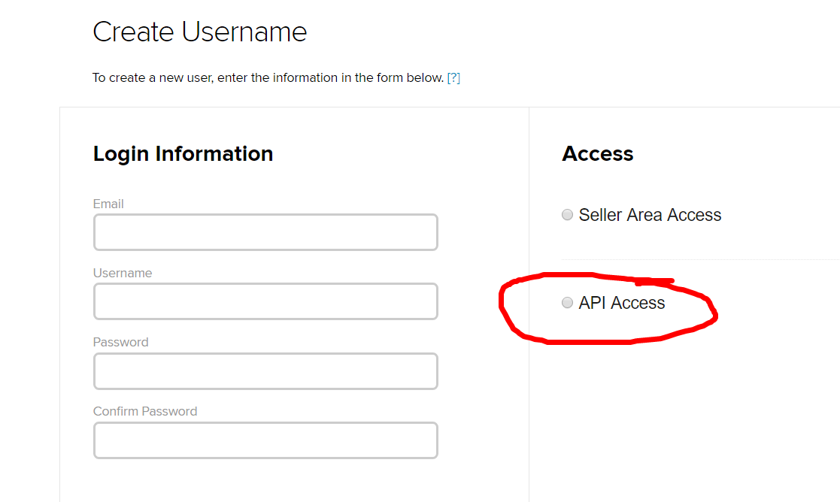Image resolution: width=840 pixels, height=502 pixels.
Task: Focus the Confirm Password input field
Action: (265, 440)
